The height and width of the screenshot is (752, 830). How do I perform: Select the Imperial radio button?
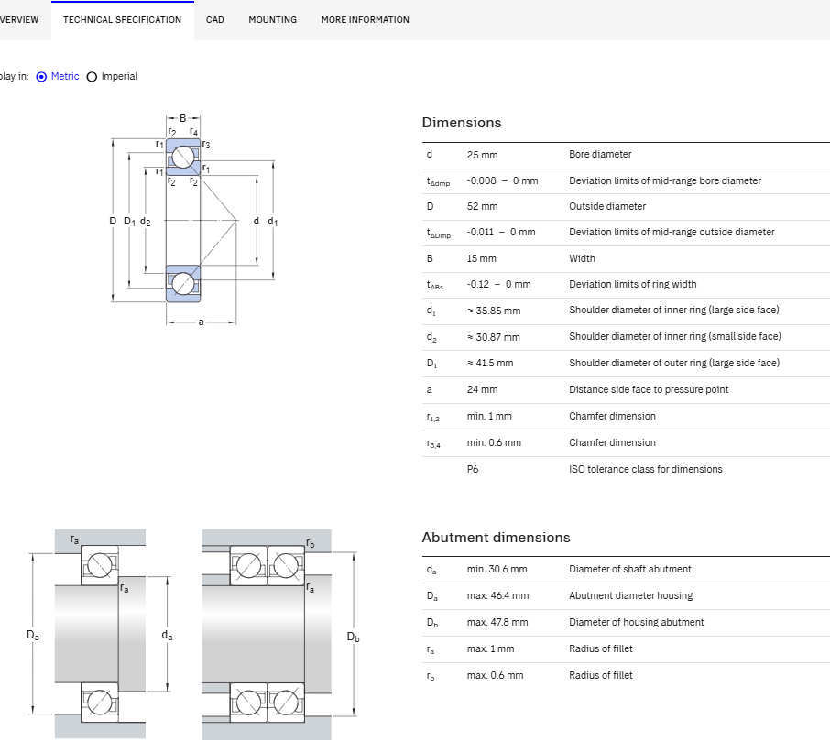92,77
